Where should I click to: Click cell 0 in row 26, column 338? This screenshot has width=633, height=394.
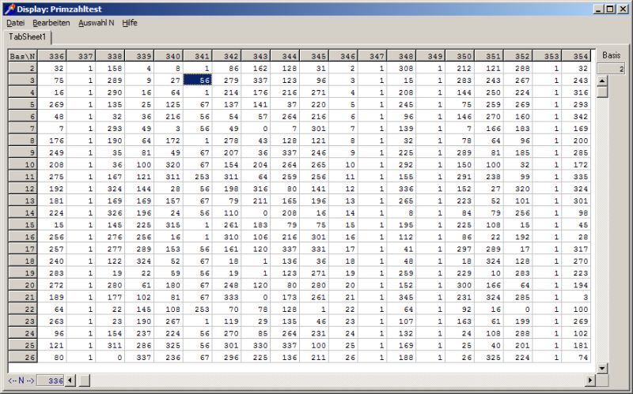[110, 357]
